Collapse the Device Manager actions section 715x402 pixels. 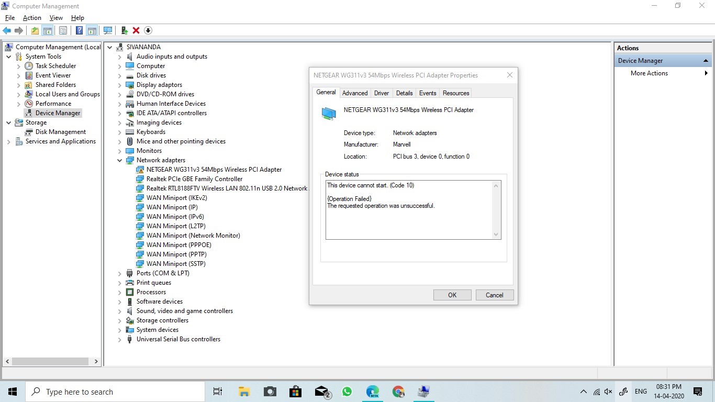tap(706, 61)
